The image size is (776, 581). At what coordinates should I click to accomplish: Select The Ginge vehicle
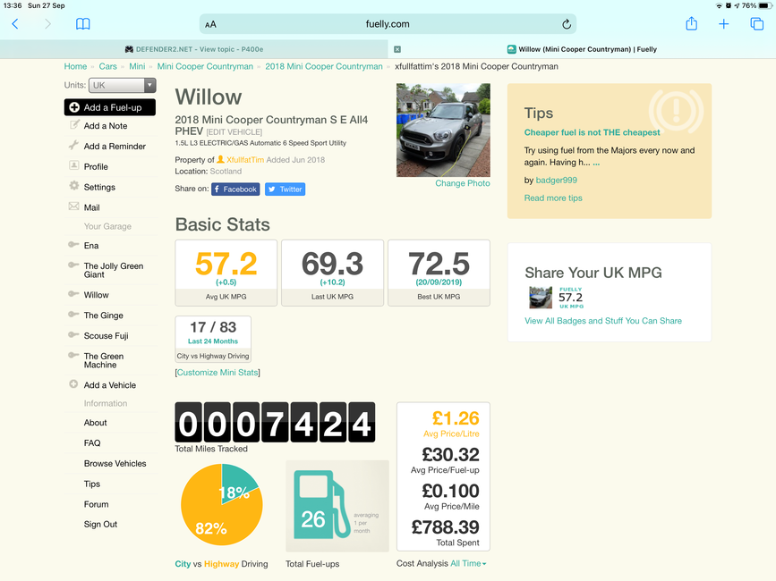[104, 316]
